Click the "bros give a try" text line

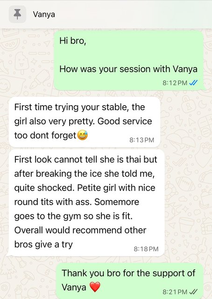point(43,244)
